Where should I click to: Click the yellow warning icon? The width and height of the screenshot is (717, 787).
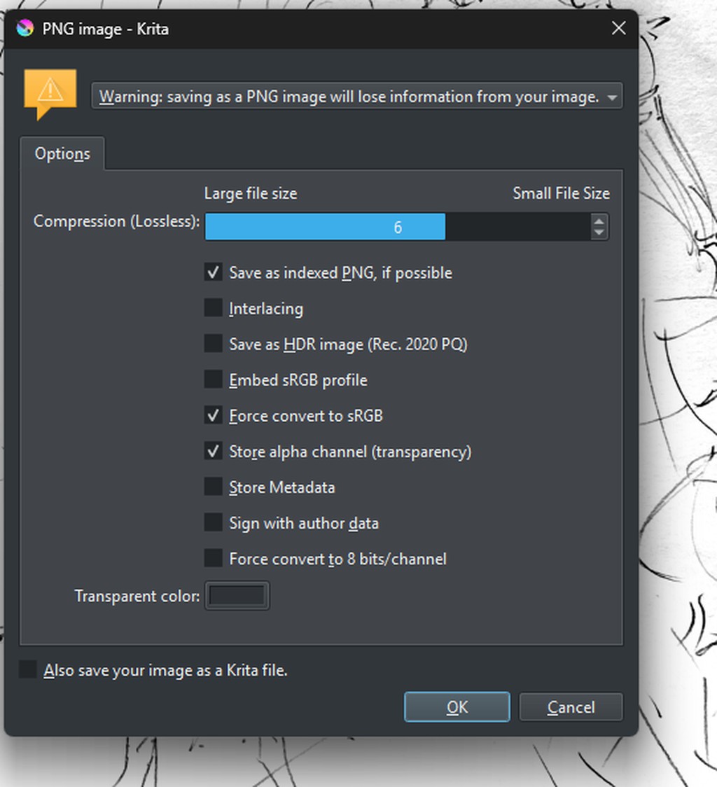tap(50, 91)
